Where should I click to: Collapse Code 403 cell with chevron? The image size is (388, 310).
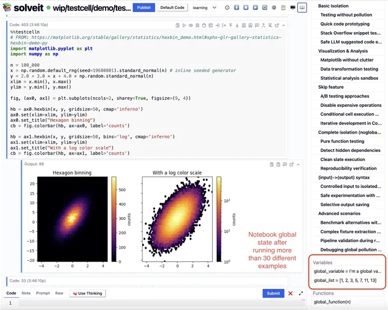tap(284, 25)
